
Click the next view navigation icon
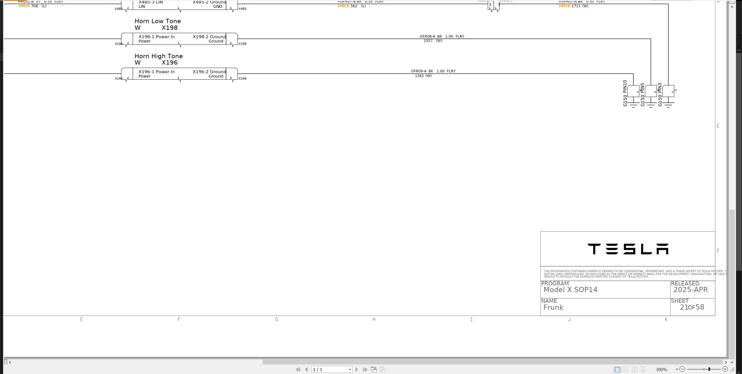[383, 369]
